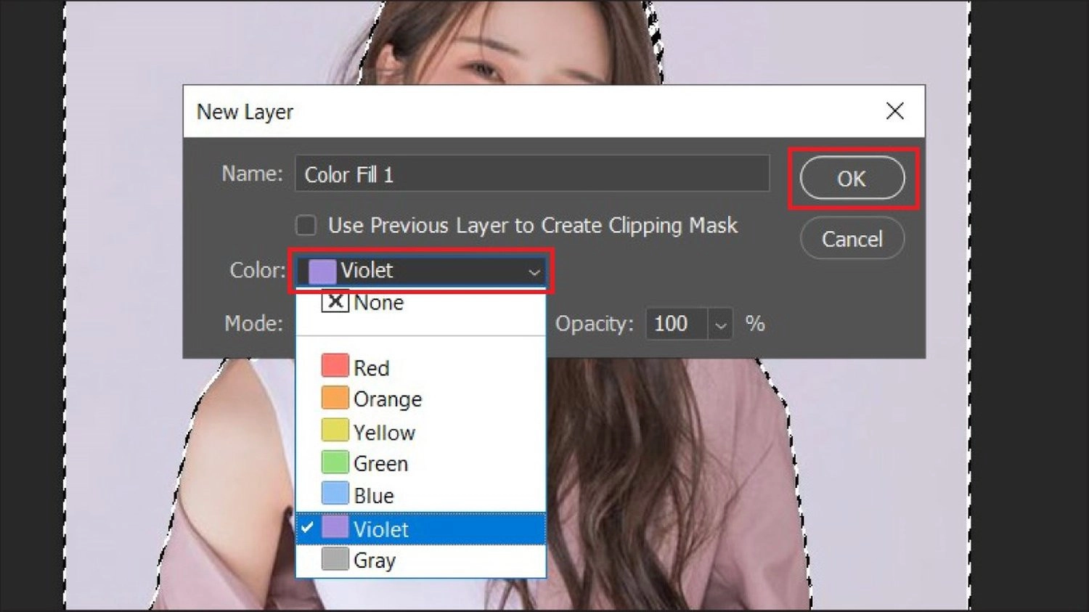The image size is (1089, 612).
Task: Select the highlighted Violet option
Action: [x=421, y=529]
